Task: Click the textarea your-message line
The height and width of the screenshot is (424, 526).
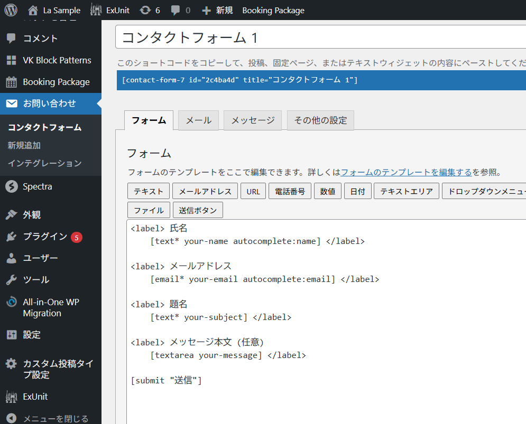Action: 228,355
